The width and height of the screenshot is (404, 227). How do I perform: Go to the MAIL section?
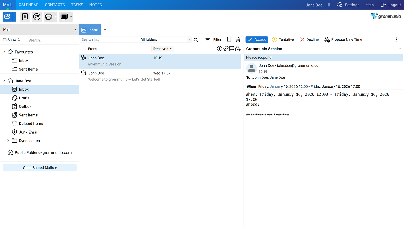(8, 5)
